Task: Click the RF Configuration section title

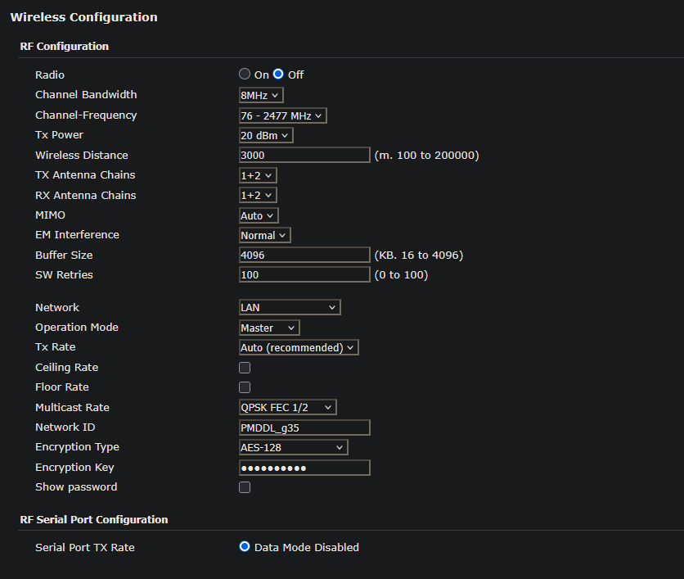Action: [x=64, y=47]
